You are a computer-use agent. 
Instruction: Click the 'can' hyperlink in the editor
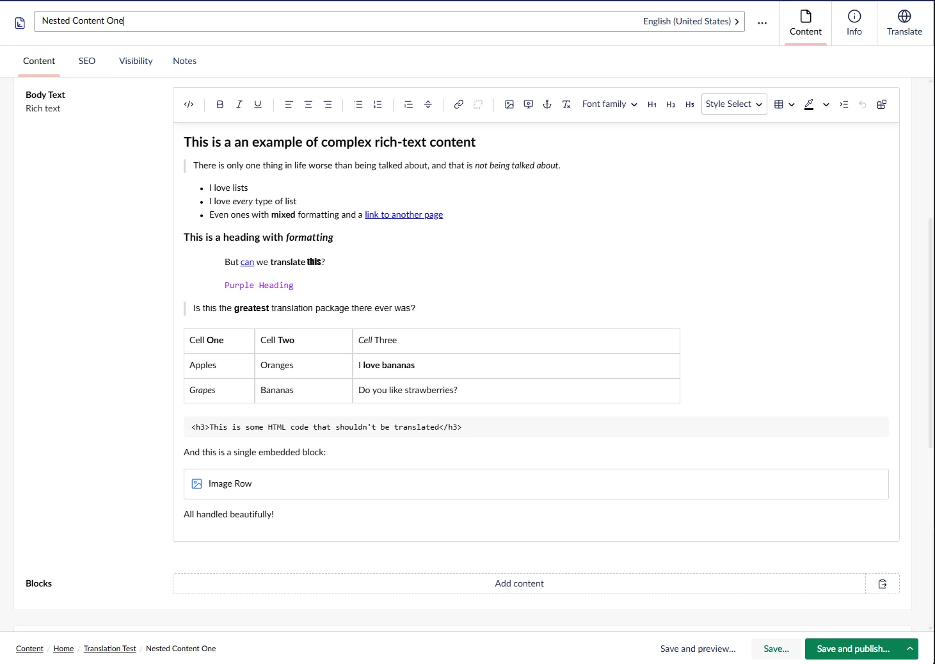247,262
